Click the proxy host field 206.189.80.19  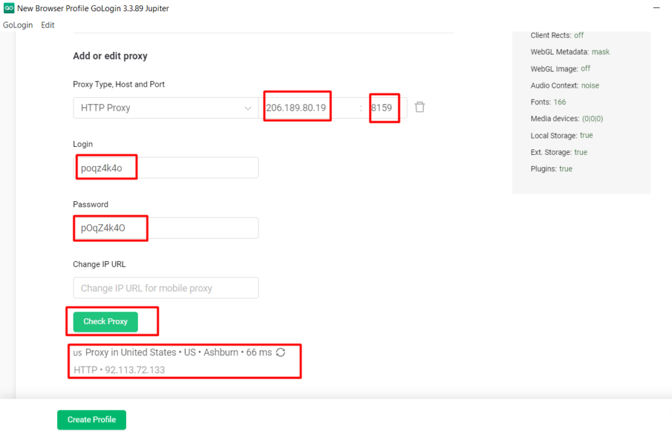tap(308, 108)
